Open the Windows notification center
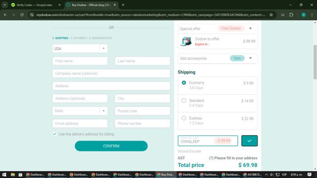317x178 pixels. point(310,175)
